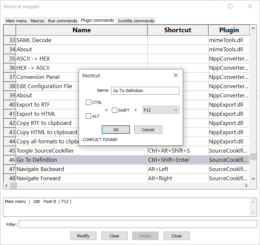Click the vertical scrollbar thumb of the table
This screenshot has height=245, width=260.
tap(253, 157)
